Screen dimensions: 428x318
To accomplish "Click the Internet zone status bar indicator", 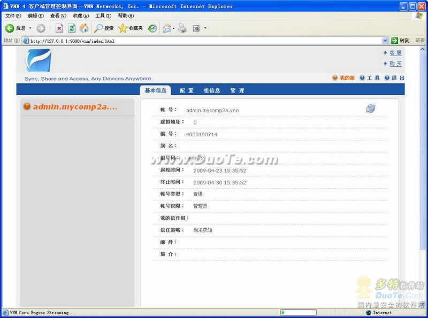I will pos(379,313).
